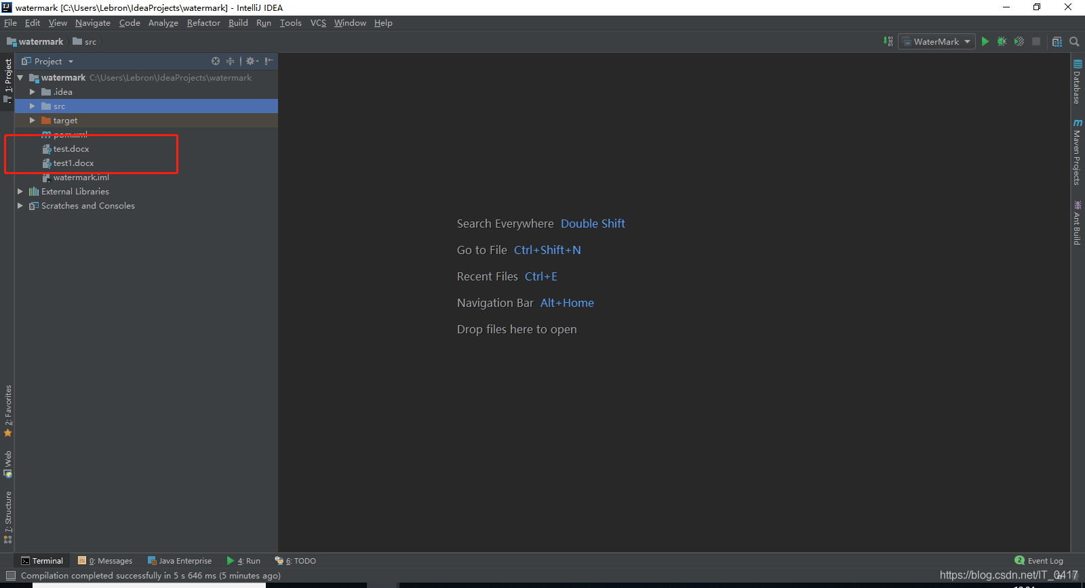
Task: Expand External Libraries node
Action: point(20,192)
